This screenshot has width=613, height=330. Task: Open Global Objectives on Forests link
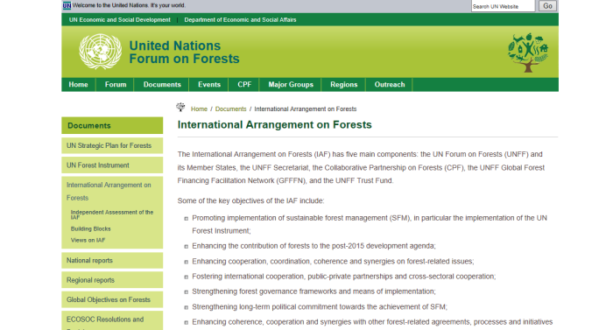(112, 299)
